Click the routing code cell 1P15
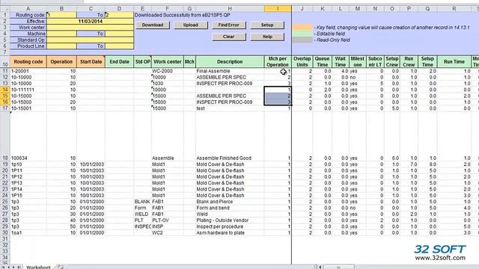This screenshot has height=269, width=479. [x=28, y=196]
